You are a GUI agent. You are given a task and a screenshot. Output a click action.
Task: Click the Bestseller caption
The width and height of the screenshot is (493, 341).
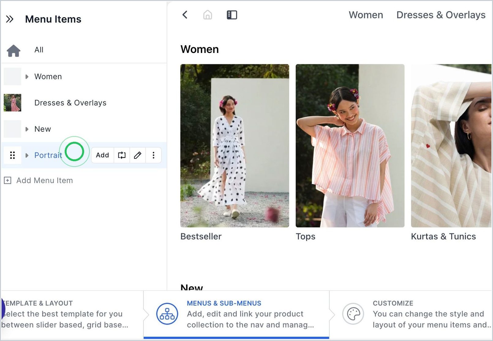[201, 237]
